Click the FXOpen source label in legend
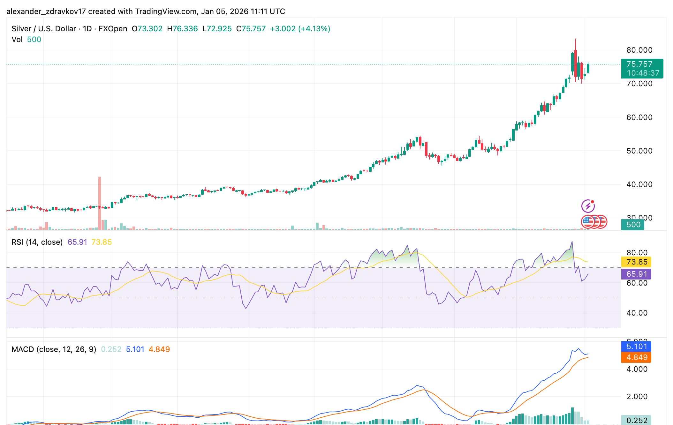Screen dimensions: 673x425 coord(113,29)
